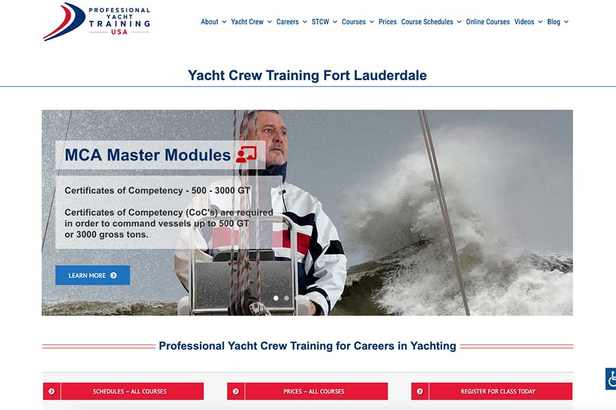Image resolution: width=616 pixels, height=410 pixels.
Task: Click Register For Class Today button
Action: coord(498,392)
